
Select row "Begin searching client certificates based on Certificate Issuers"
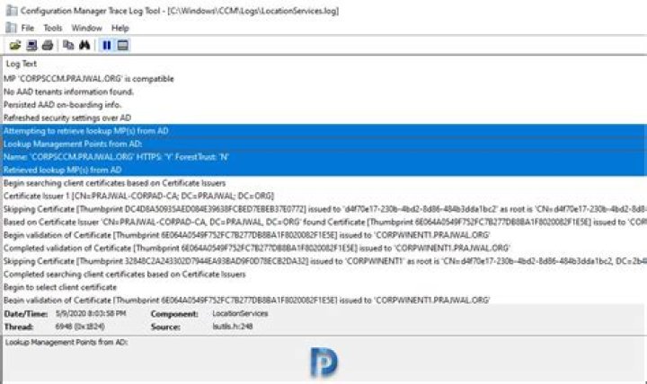[323, 183]
